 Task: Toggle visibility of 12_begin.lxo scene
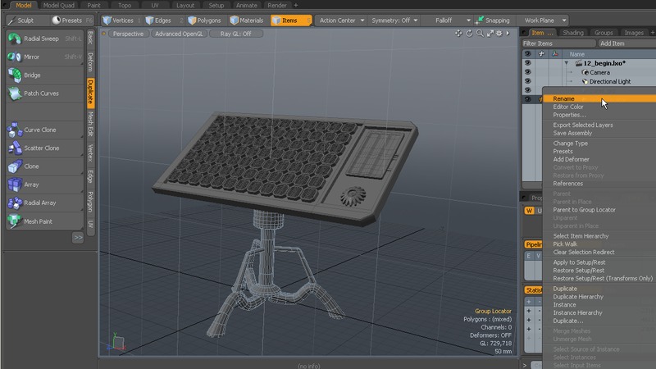click(527, 63)
